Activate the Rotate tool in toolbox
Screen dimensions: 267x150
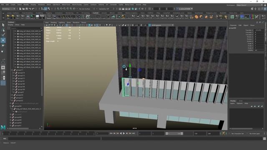click(3, 45)
